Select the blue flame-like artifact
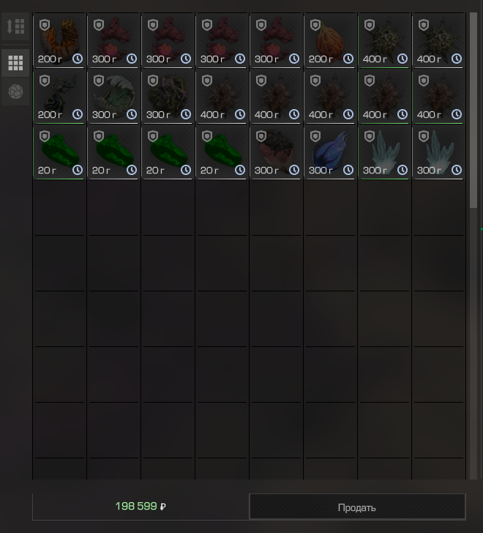 pos(331,152)
